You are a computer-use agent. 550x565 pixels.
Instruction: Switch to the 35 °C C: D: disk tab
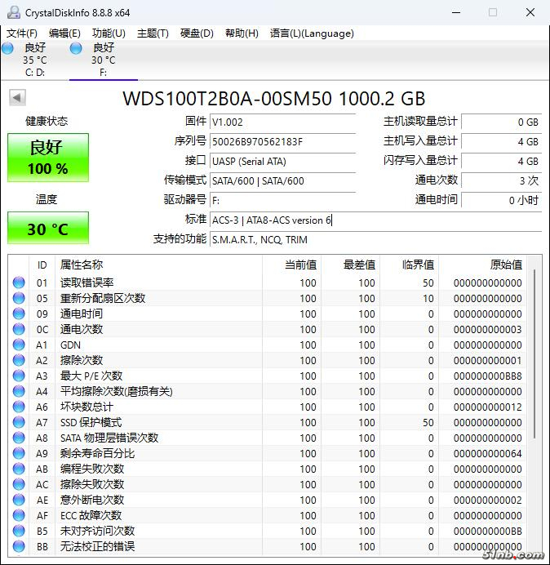click(x=35, y=60)
